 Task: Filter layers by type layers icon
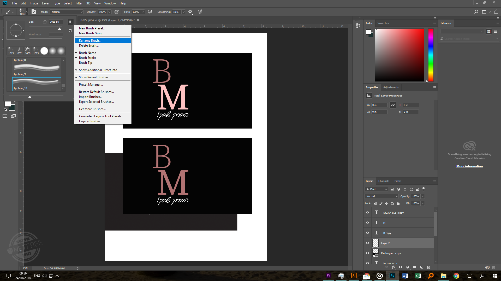point(405,189)
